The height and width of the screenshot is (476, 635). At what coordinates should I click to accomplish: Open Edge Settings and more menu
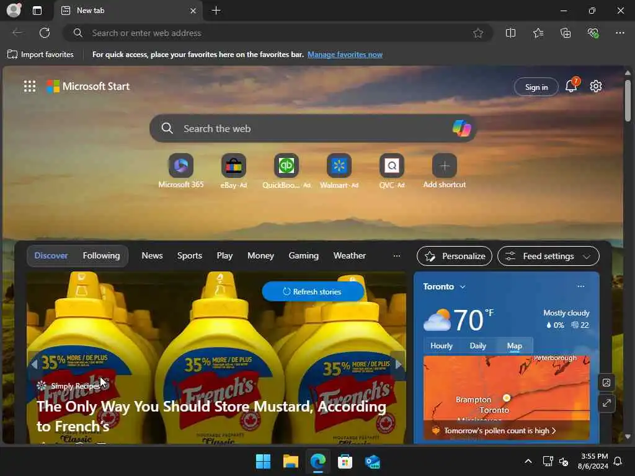620,33
